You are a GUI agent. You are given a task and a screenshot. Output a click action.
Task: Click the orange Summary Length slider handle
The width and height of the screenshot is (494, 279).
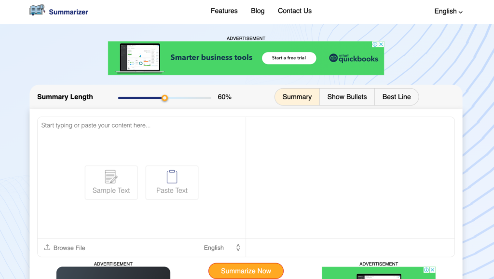click(x=165, y=98)
